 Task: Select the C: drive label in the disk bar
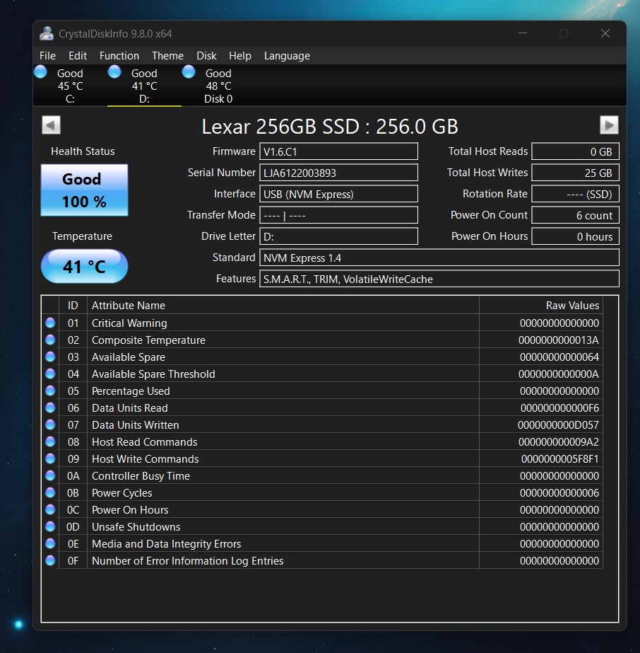(70, 99)
